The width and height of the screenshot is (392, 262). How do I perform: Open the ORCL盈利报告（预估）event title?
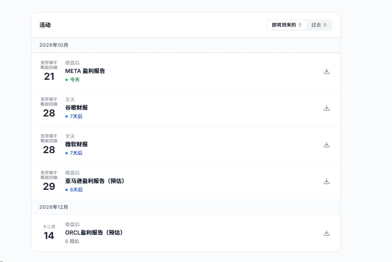(x=94, y=233)
